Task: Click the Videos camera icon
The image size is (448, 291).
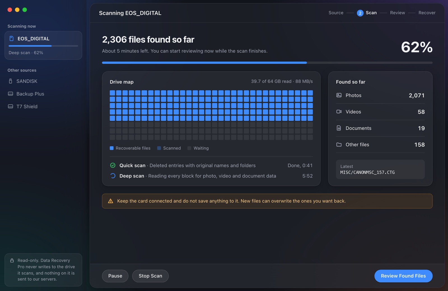Action: tap(339, 112)
